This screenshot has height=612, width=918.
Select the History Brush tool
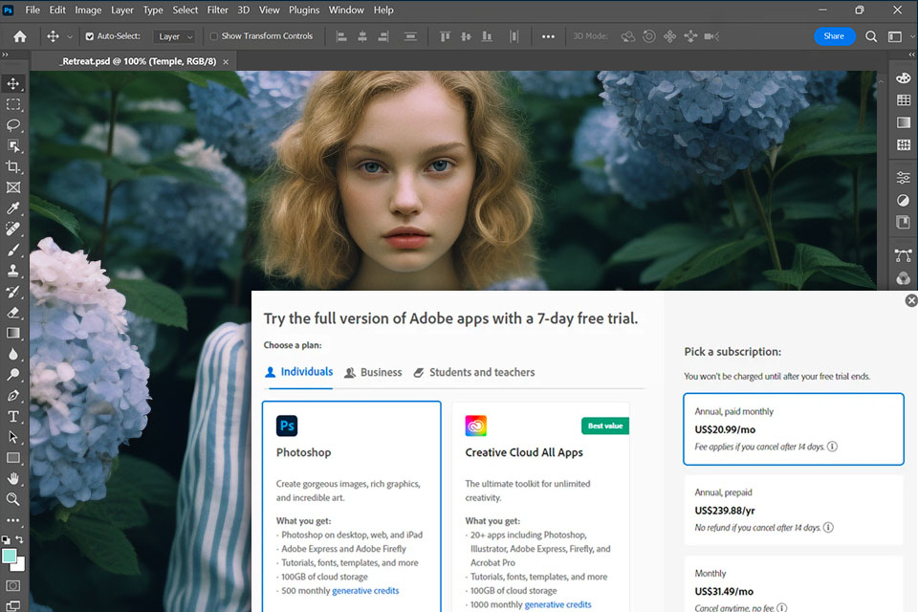(x=12, y=292)
